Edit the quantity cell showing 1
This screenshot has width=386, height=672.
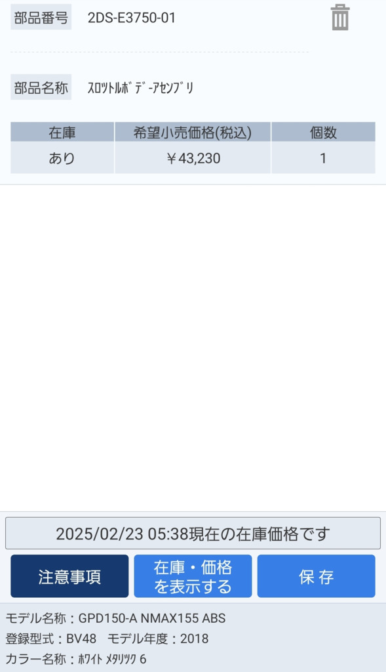324,158
